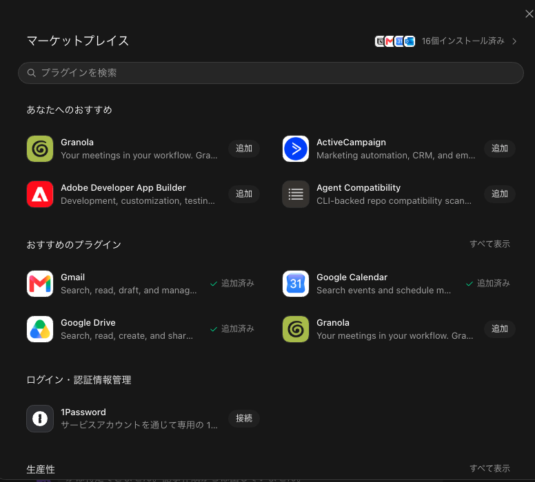Show all in おすすめのプラグイン section
Image resolution: width=535 pixels, height=482 pixels.
coord(489,244)
